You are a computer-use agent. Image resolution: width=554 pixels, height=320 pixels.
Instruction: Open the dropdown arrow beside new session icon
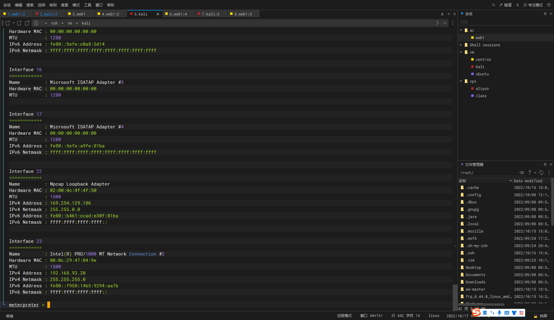(x=13, y=23)
